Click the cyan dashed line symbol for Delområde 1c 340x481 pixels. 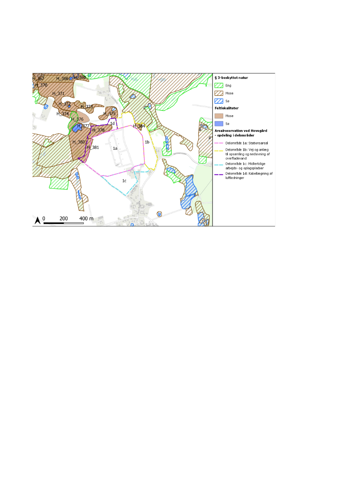tap(219, 165)
